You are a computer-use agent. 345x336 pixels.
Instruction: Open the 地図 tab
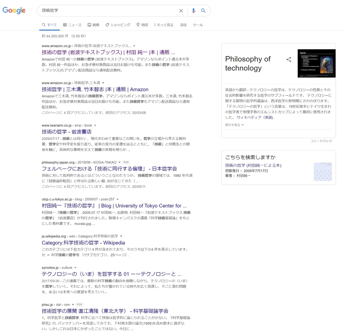142,25
